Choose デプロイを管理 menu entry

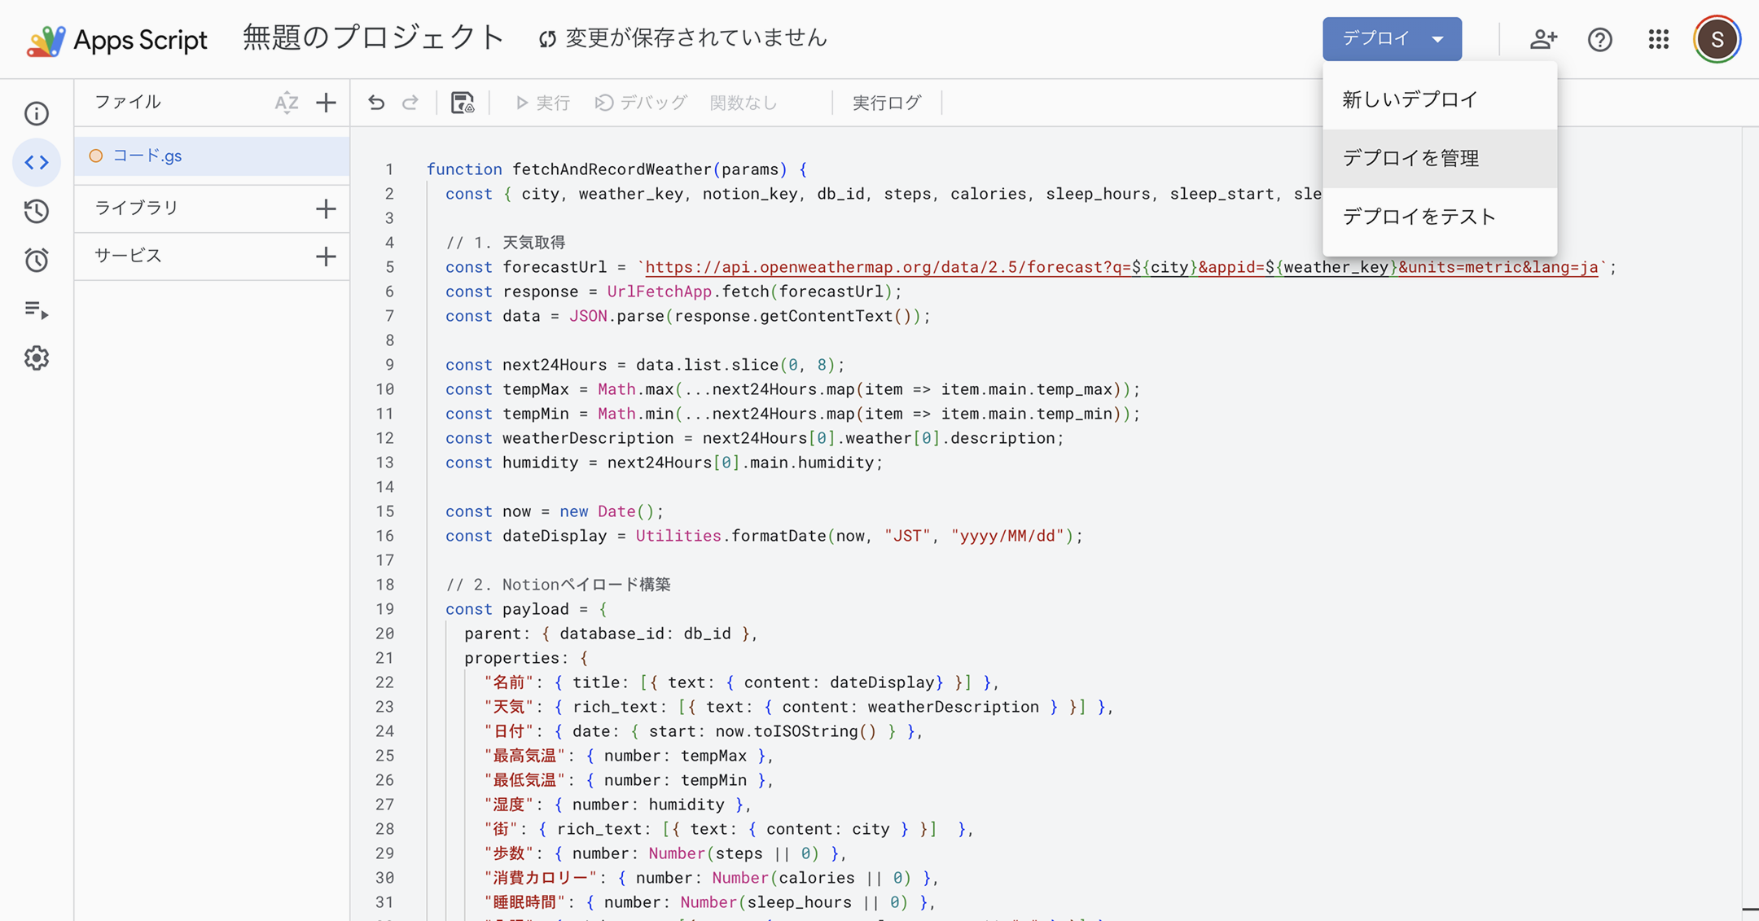click(1410, 158)
